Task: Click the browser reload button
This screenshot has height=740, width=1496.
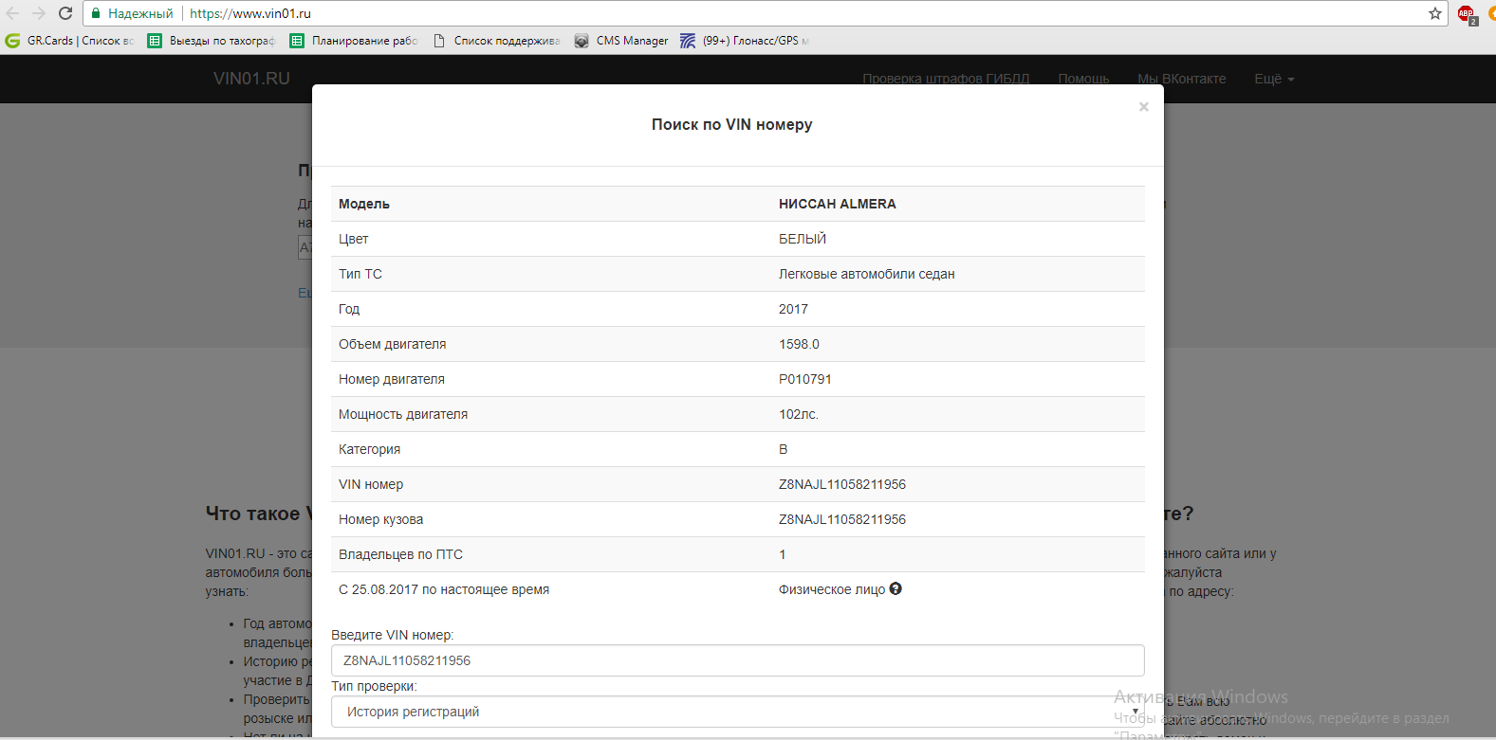Action: tap(65, 13)
